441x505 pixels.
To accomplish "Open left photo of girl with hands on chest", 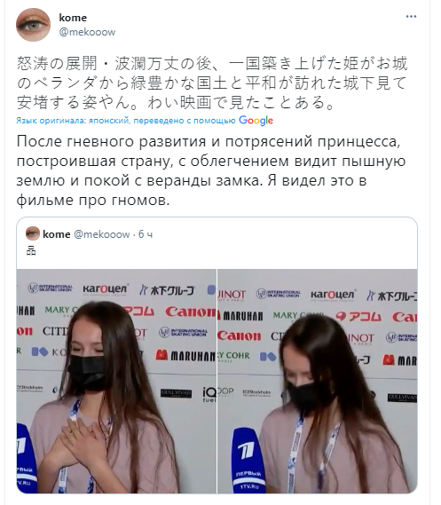I will click(116, 381).
